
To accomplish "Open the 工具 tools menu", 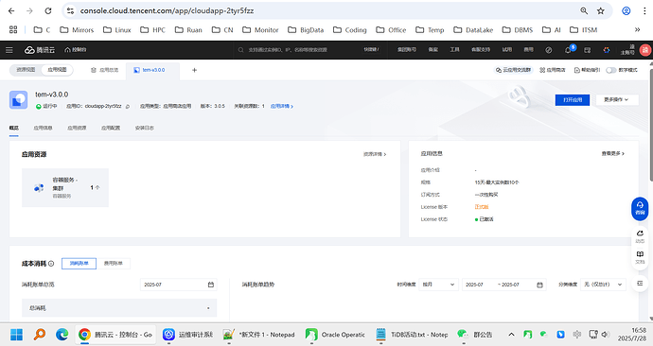I will 454,49.
